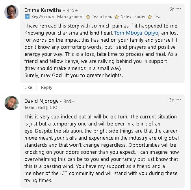Click the first star icon before Team Lead

(x=88, y=17)
